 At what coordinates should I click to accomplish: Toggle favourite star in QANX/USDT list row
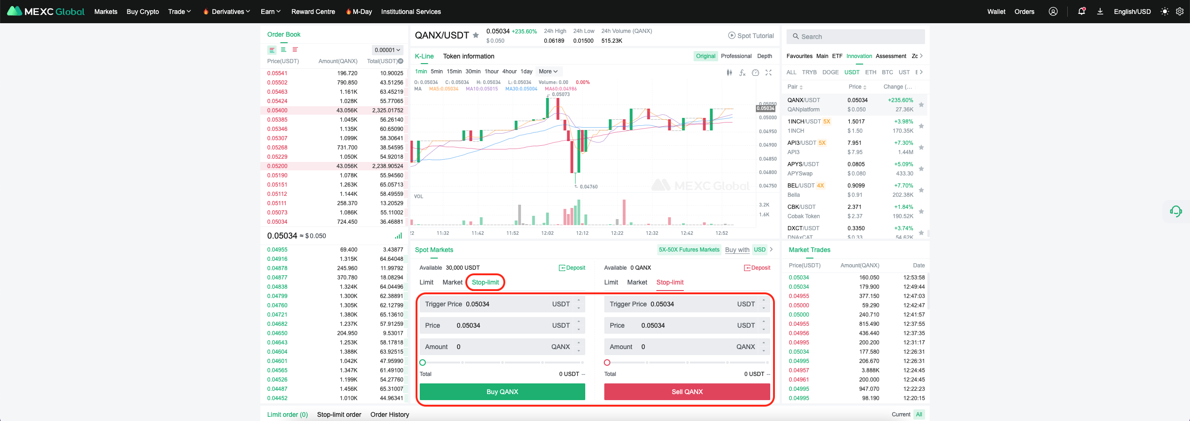(921, 105)
